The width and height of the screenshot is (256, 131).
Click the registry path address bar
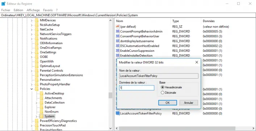click(128, 15)
